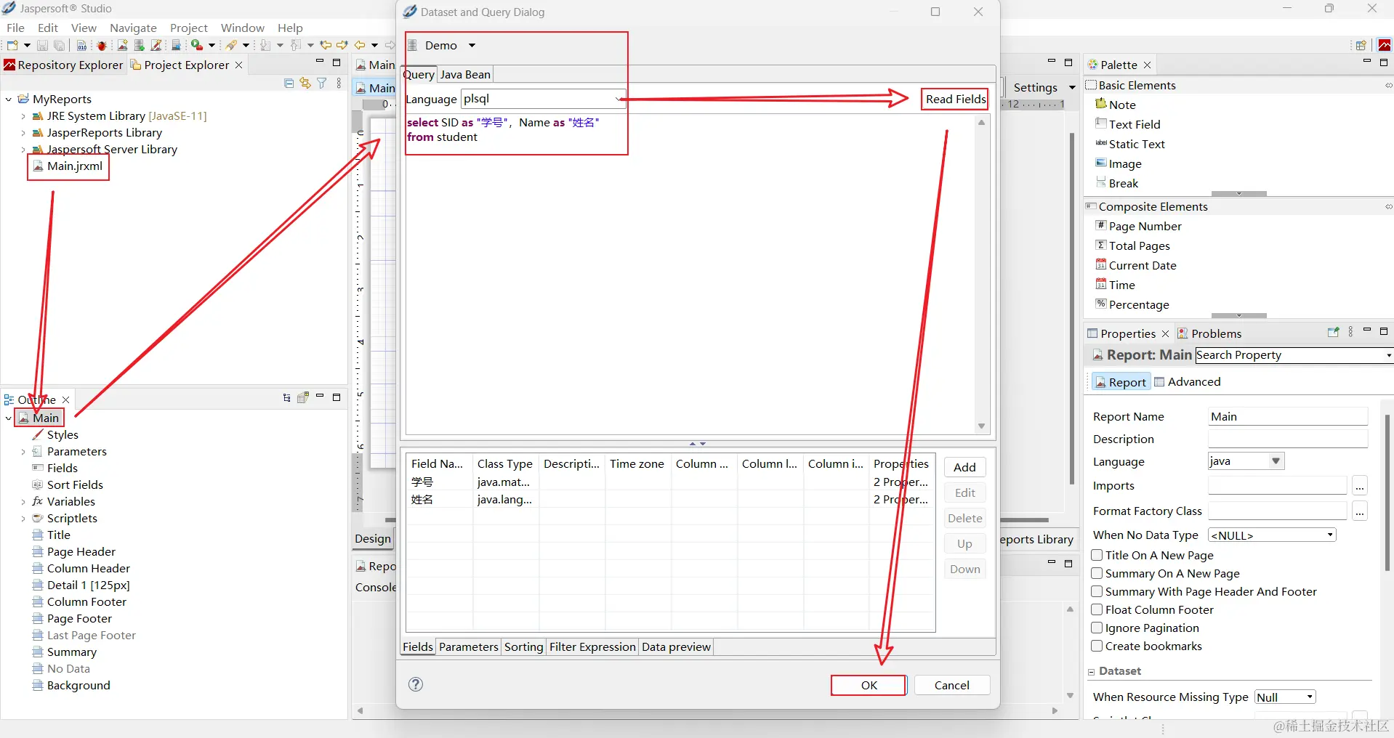
Task: Click the collapse all icon in Project Explorer
Action: [289, 84]
